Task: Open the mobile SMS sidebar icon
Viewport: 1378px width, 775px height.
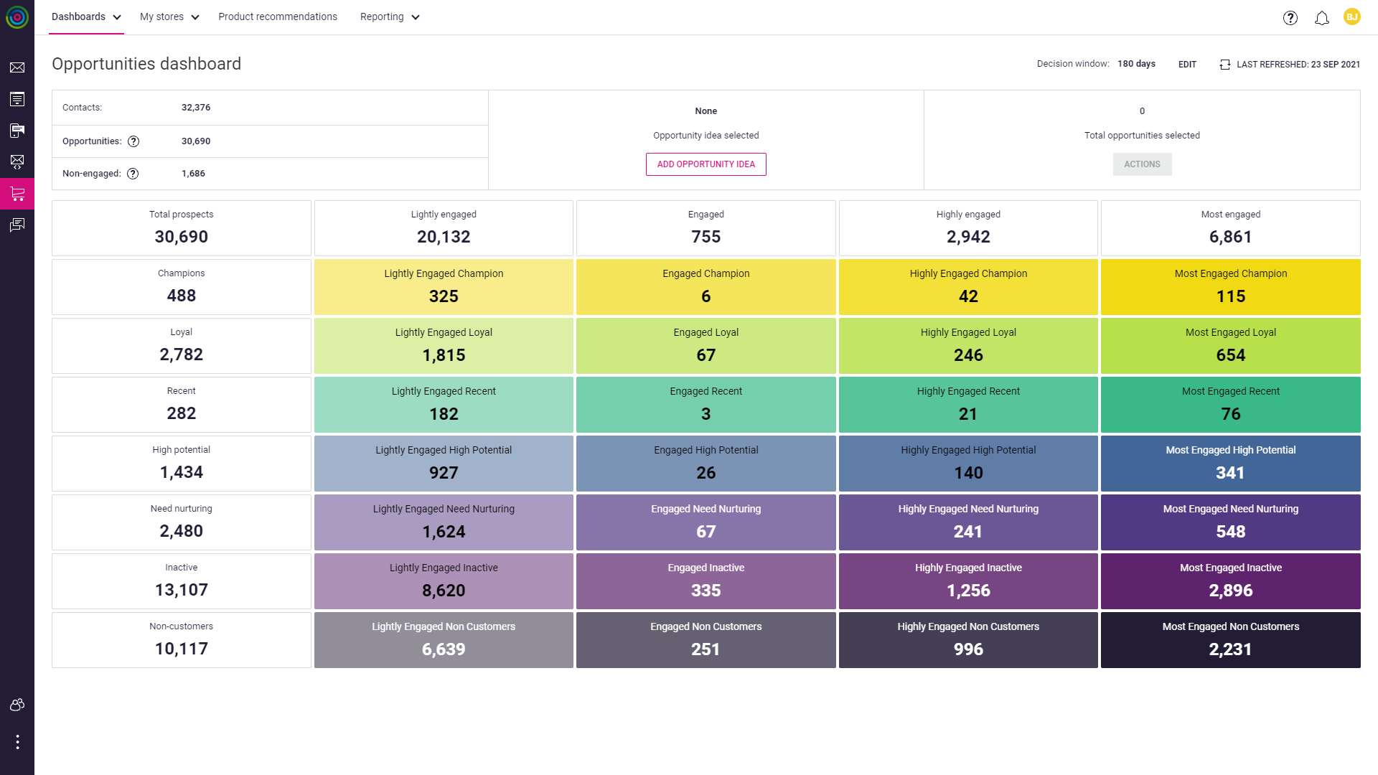Action: 17,131
